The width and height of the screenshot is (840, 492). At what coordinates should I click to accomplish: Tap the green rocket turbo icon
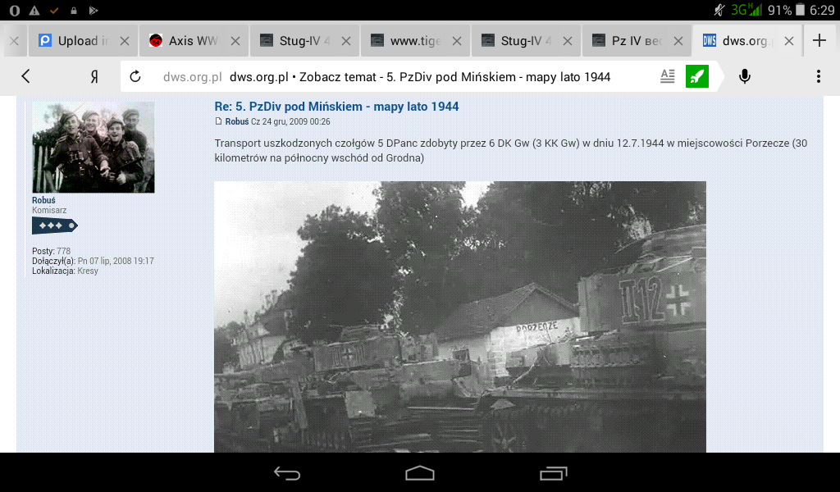(x=697, y=76)
